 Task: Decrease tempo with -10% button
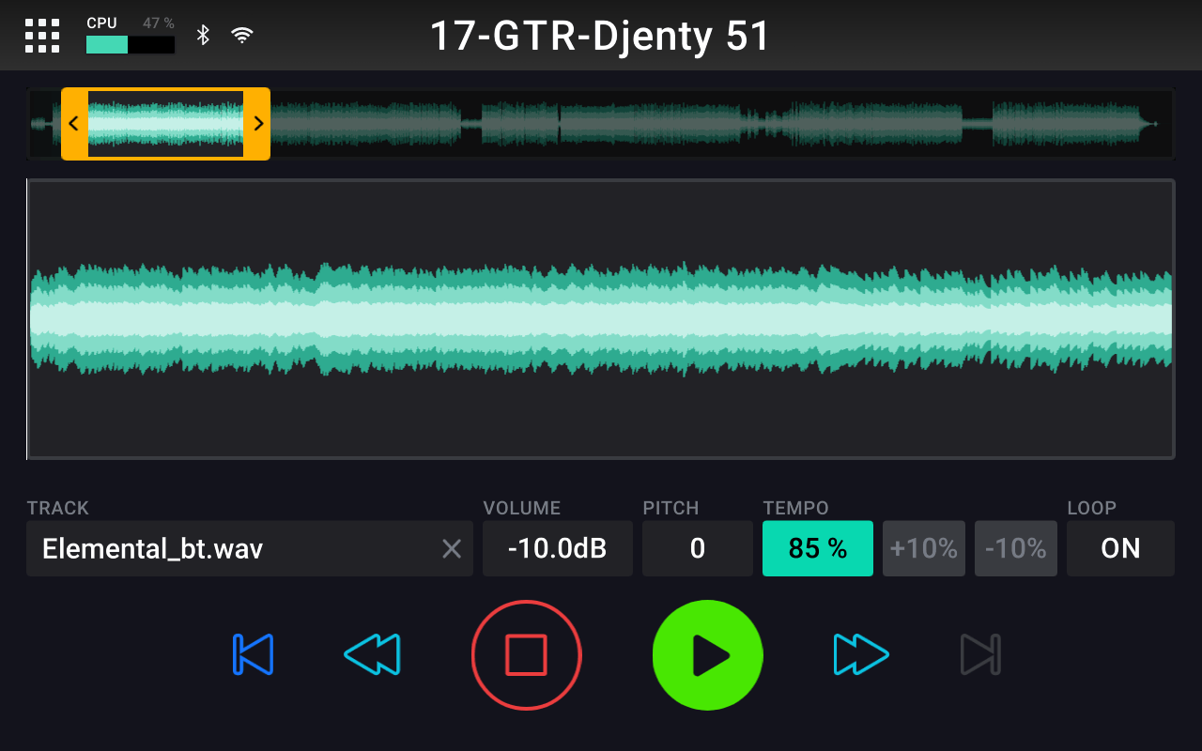(1015, 549)
